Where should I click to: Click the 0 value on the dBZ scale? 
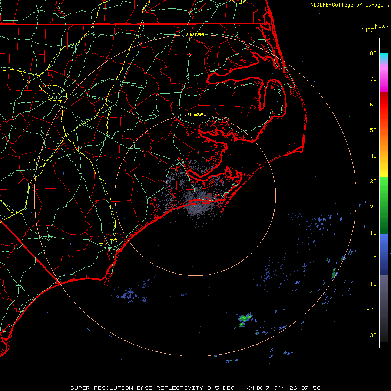pyautogui.click(x=375, y=258)
